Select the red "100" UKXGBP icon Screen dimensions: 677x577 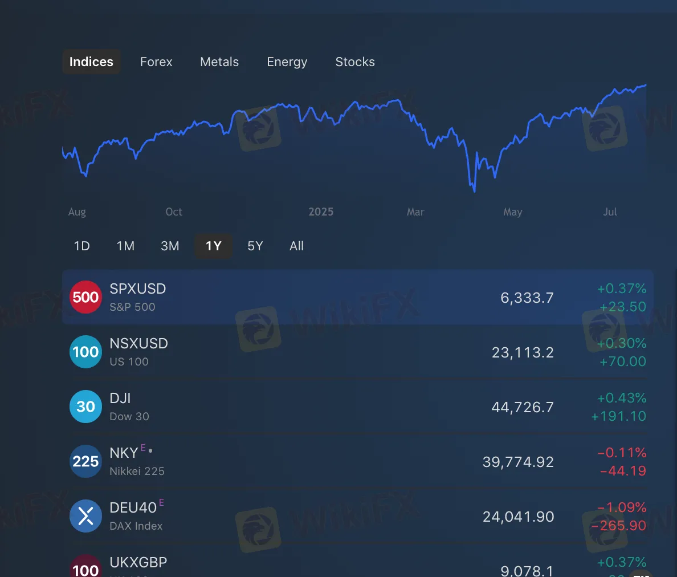[x=85, y=567]
